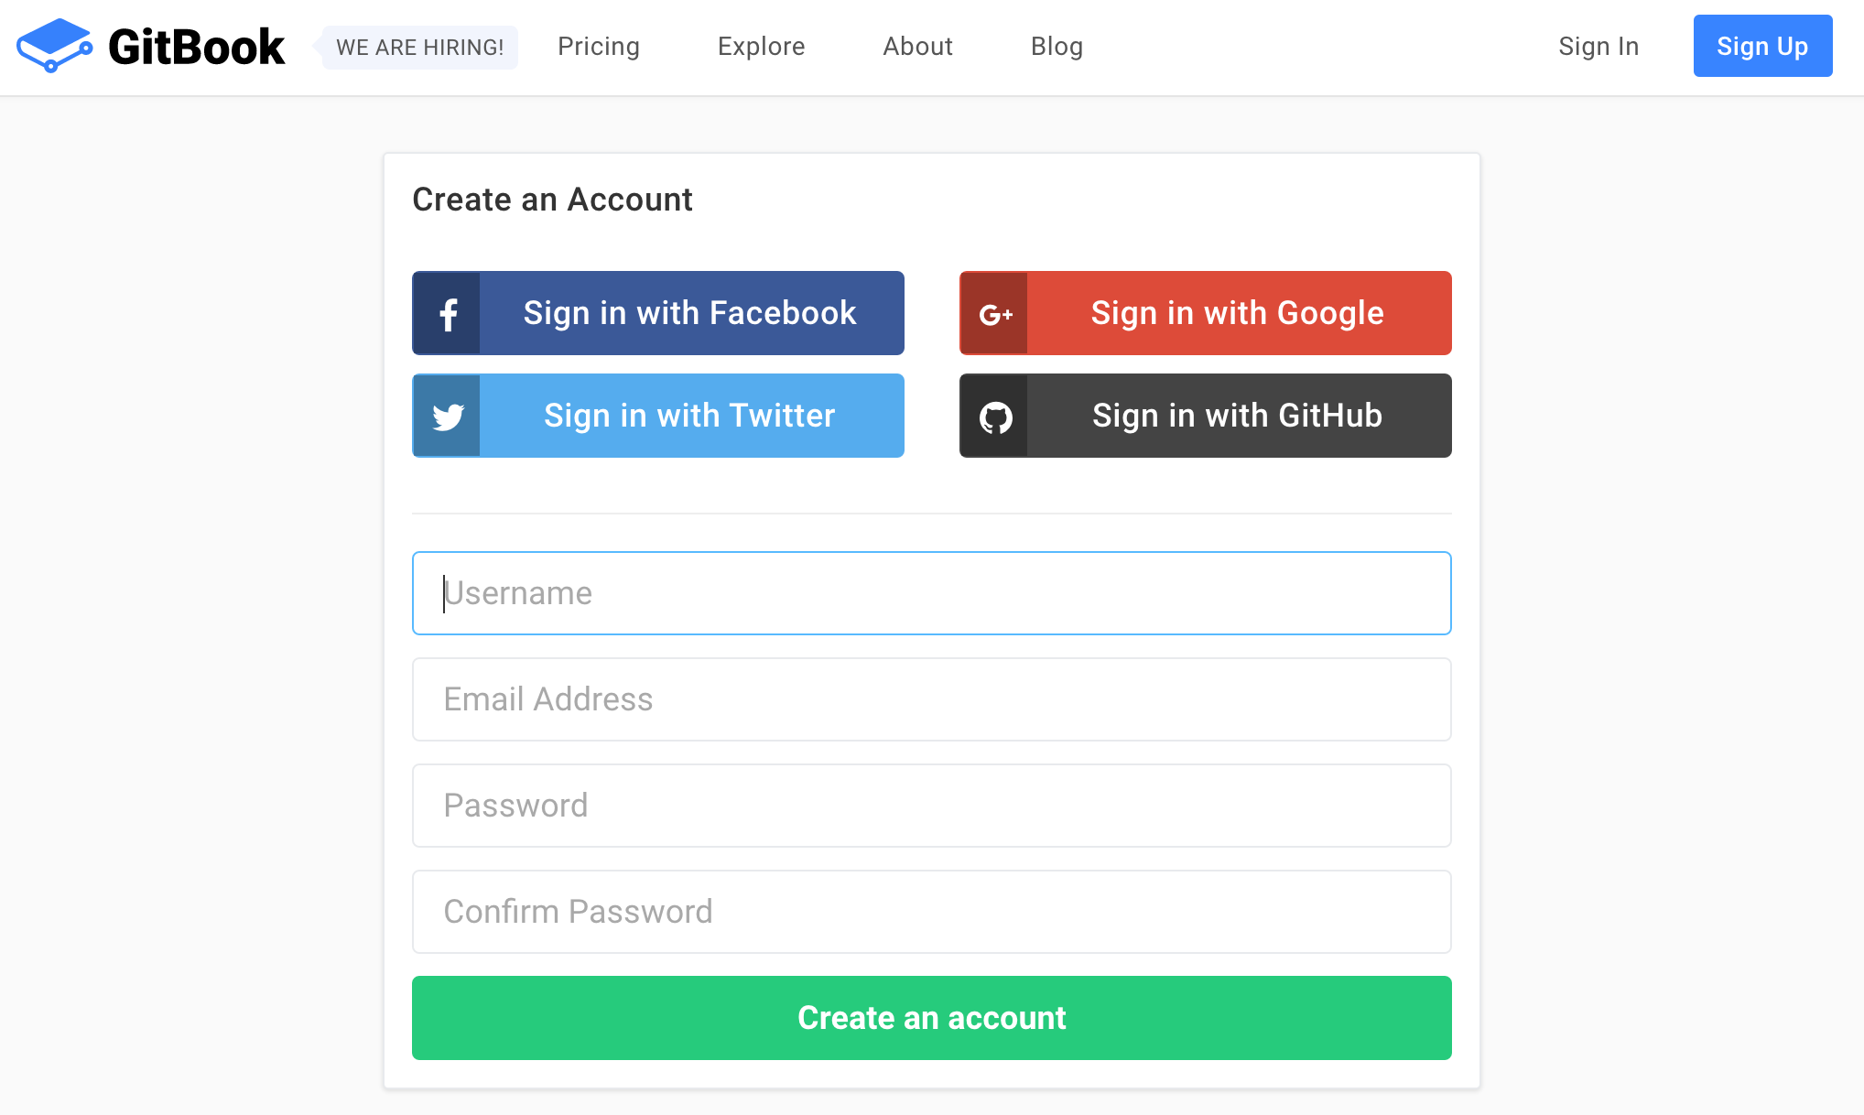Click the Facebook icon on the sign-in button
Viewport: 1864px width, 1115px height.
(x=447, y=312)
